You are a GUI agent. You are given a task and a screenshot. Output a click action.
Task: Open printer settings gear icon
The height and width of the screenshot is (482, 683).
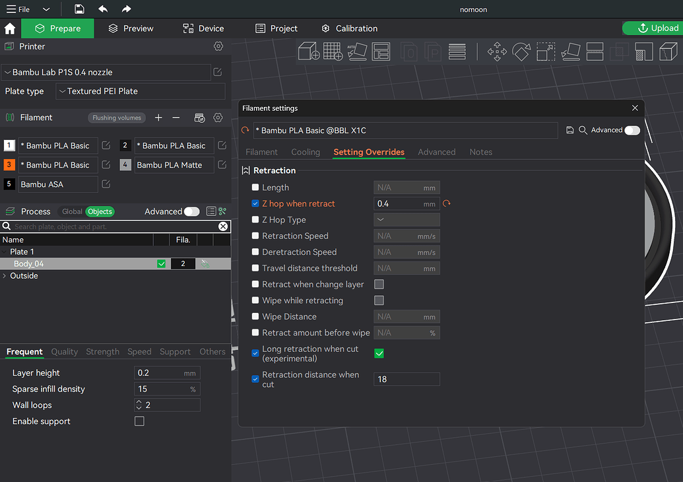218,46
